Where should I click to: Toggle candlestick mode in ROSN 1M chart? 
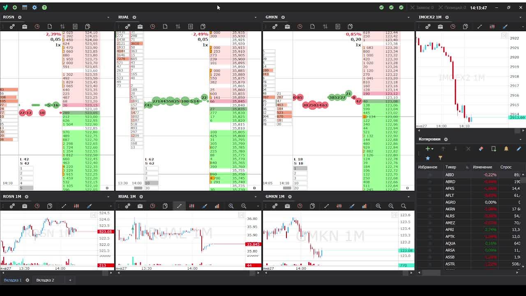pyautogui.click(x=76, y=206)
